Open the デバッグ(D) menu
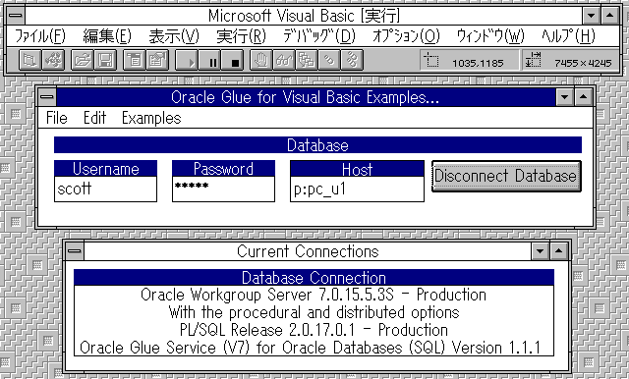Image resolution: width=629 pixels, height=379 pixels. pyautogui.click(x=319, y=36)
